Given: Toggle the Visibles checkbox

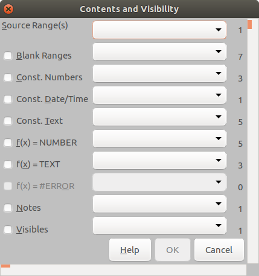Looking at the screenshot, I should coord(8,229).
